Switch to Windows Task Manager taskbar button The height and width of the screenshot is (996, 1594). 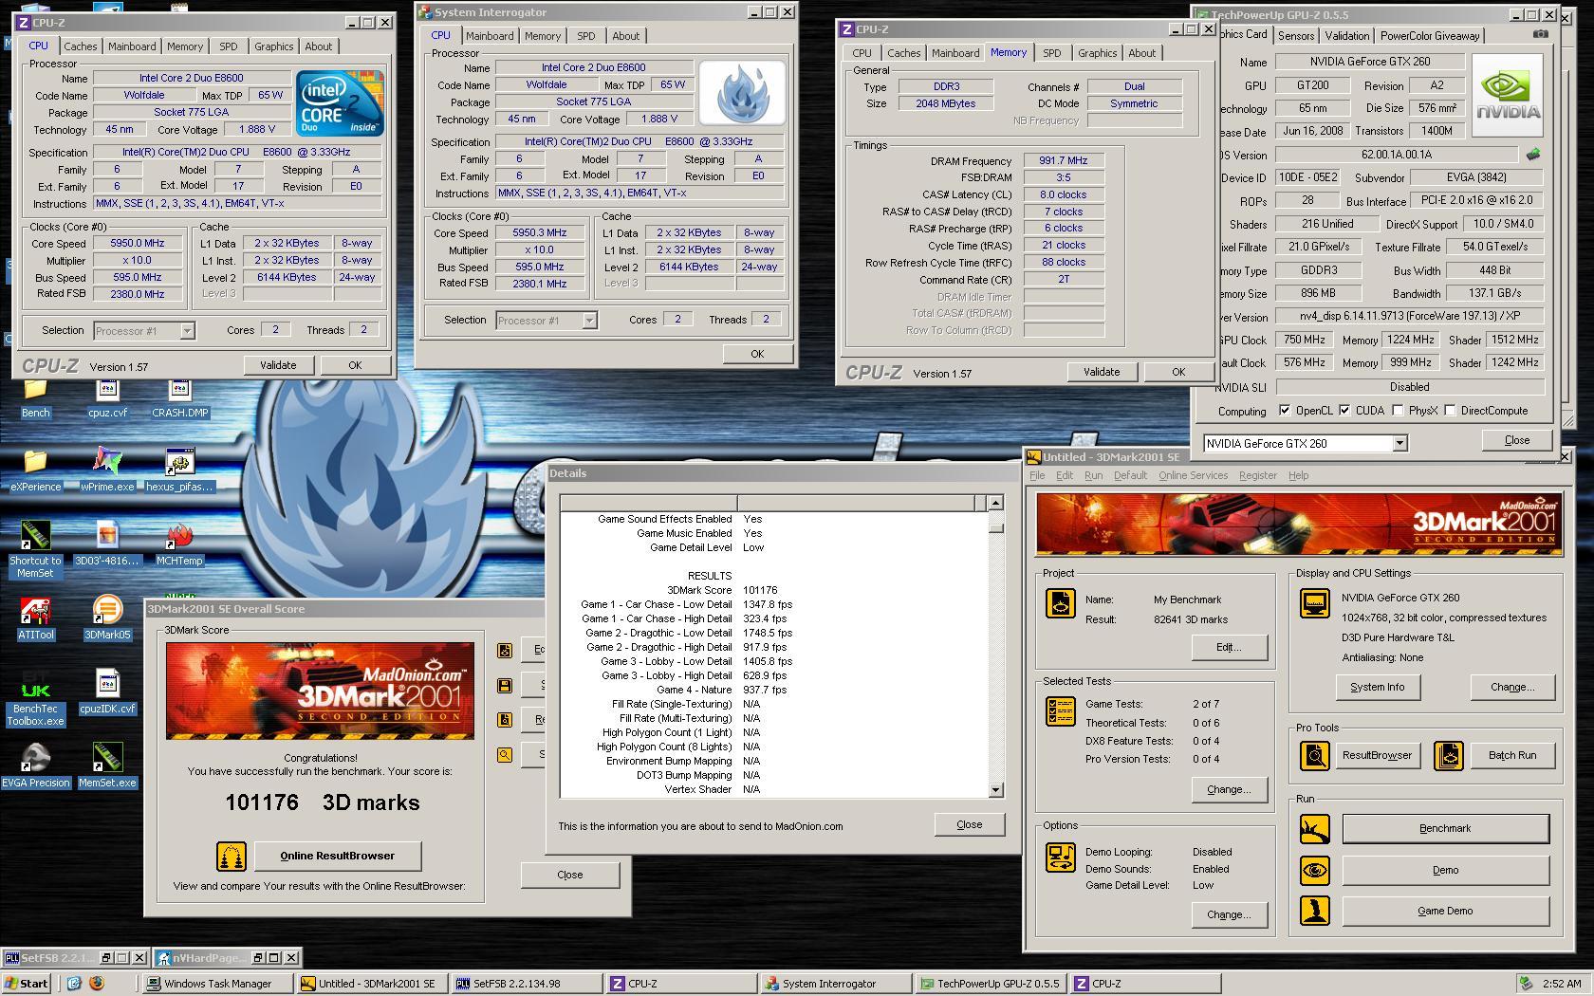[x=216, y=984]
